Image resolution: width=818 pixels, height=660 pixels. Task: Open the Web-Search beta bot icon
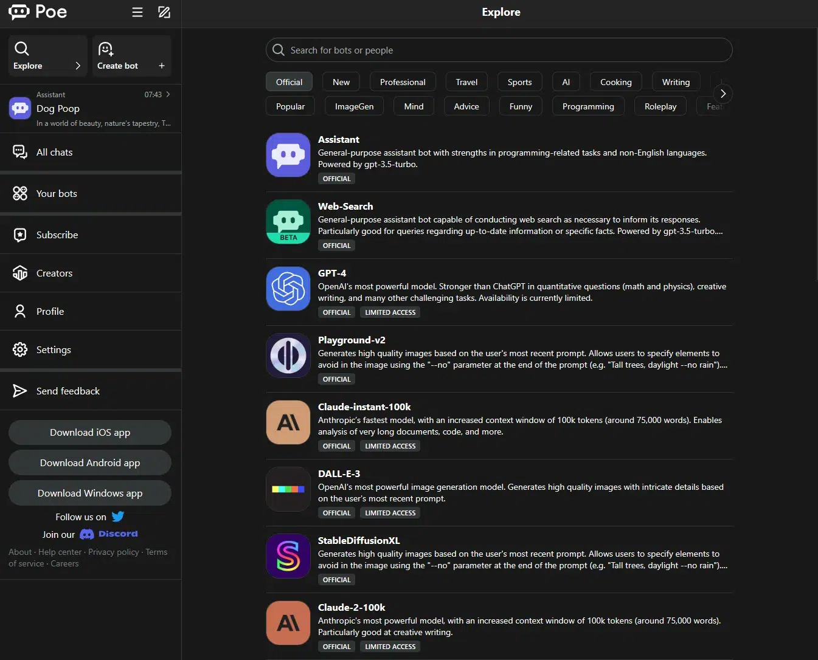(x=288, y=222)
